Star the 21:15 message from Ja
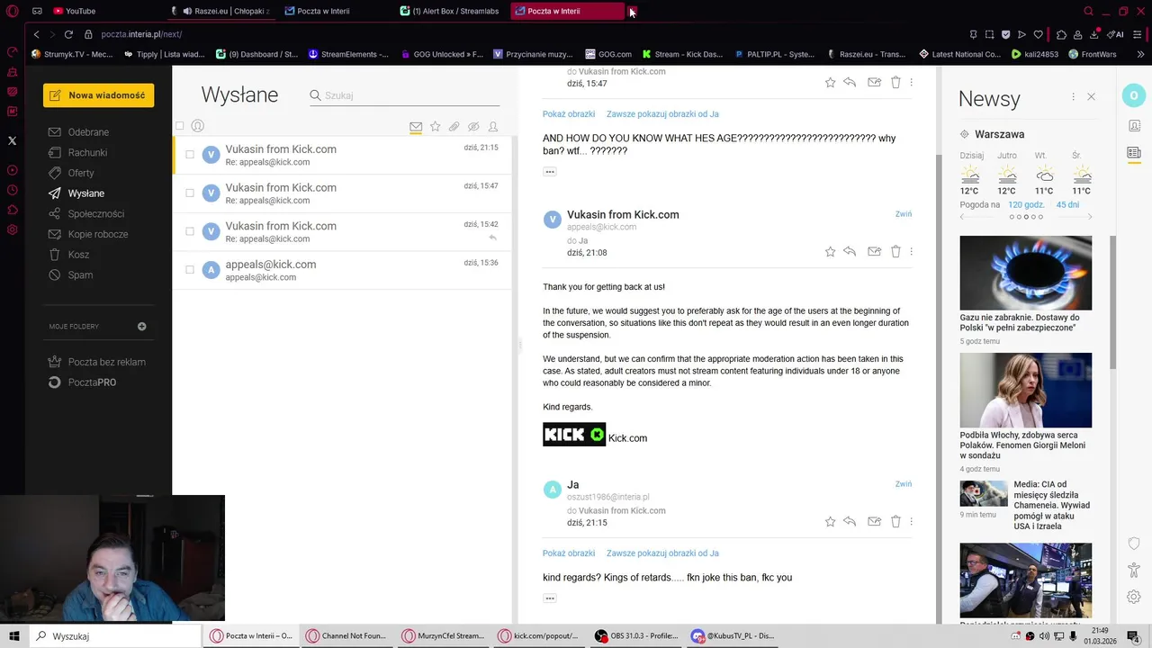This screenshot has width=1152, height=648. 830,521
